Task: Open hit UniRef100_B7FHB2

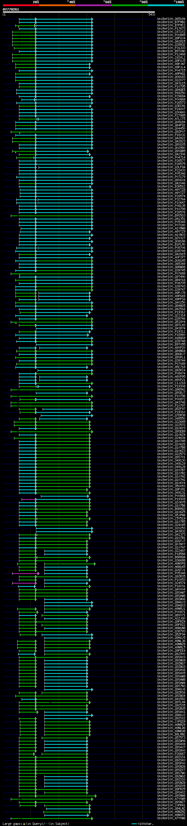Action: click(x=171, y=22)
